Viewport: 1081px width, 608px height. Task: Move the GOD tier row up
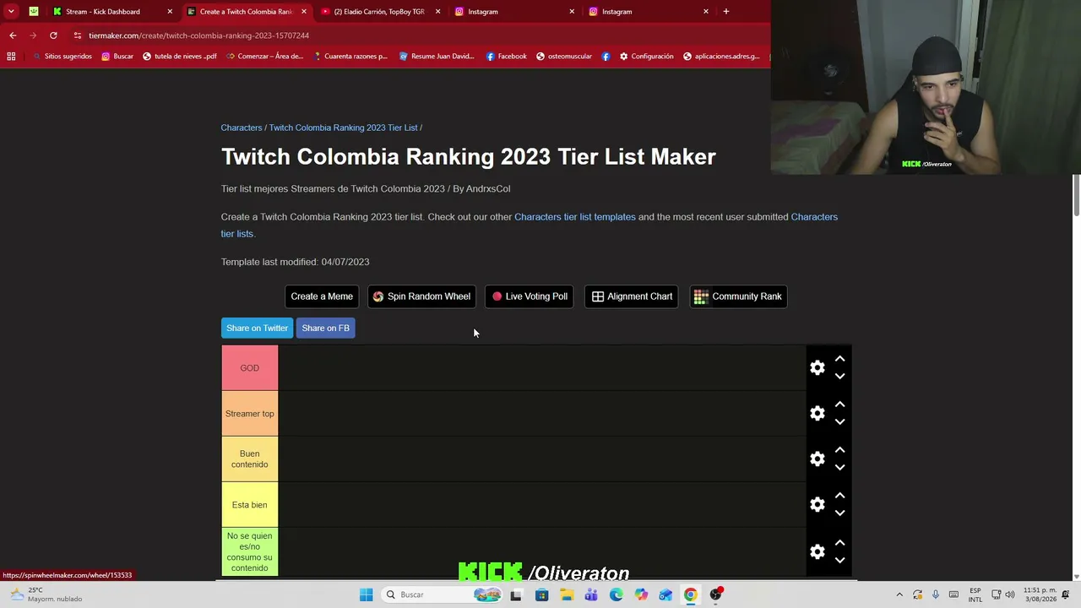(839, 359)
